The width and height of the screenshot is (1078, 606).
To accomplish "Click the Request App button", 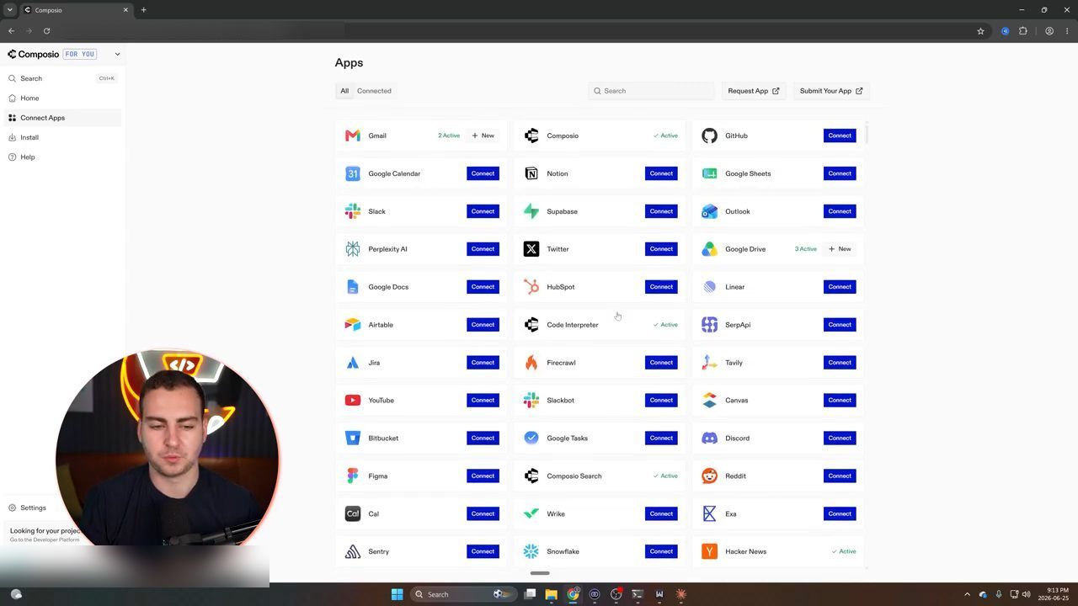I will [x=754, y=91].
